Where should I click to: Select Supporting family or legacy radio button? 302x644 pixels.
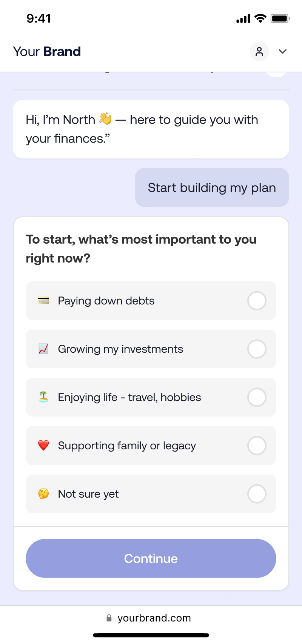[257, 446]
